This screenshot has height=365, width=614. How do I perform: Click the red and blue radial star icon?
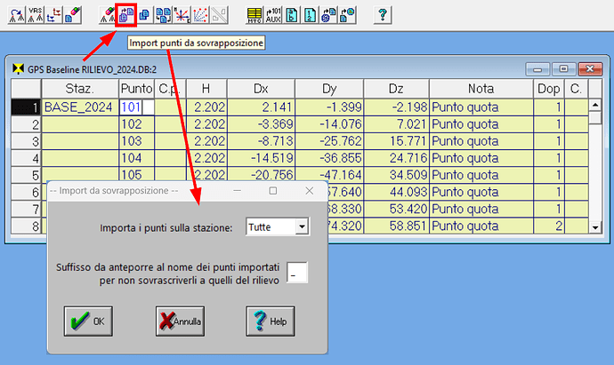point(182,15)
